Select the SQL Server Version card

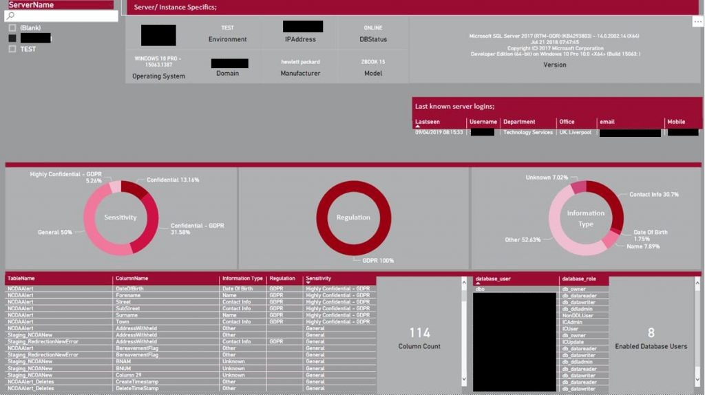coord(555,50)
